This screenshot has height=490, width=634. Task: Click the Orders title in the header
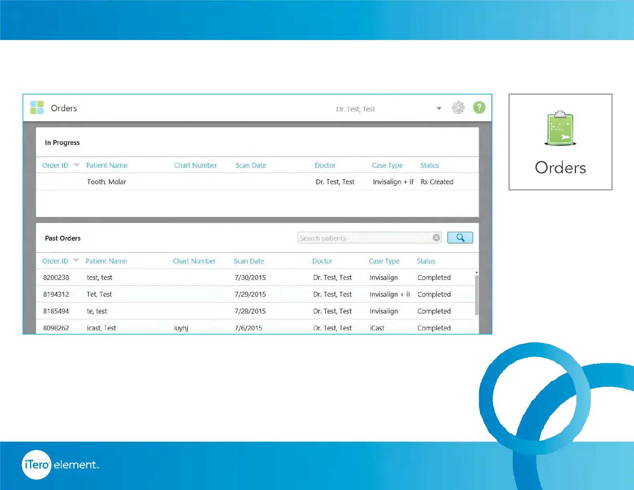(64, 108)
